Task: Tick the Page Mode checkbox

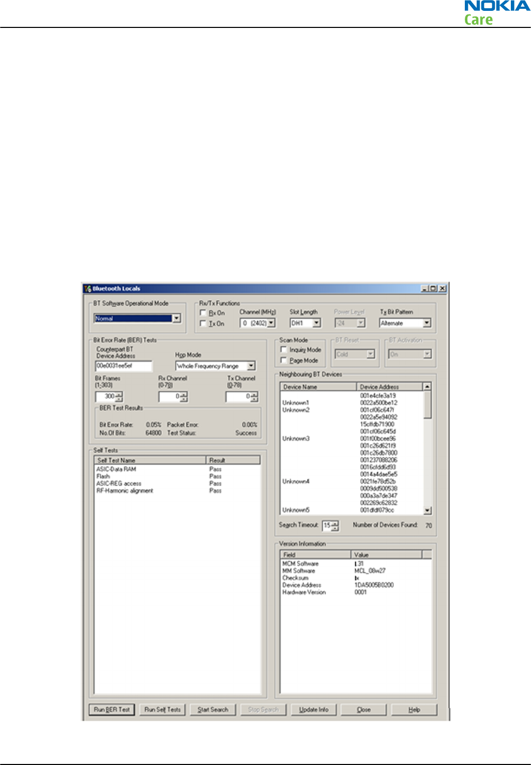Action: tap(283, 360)
